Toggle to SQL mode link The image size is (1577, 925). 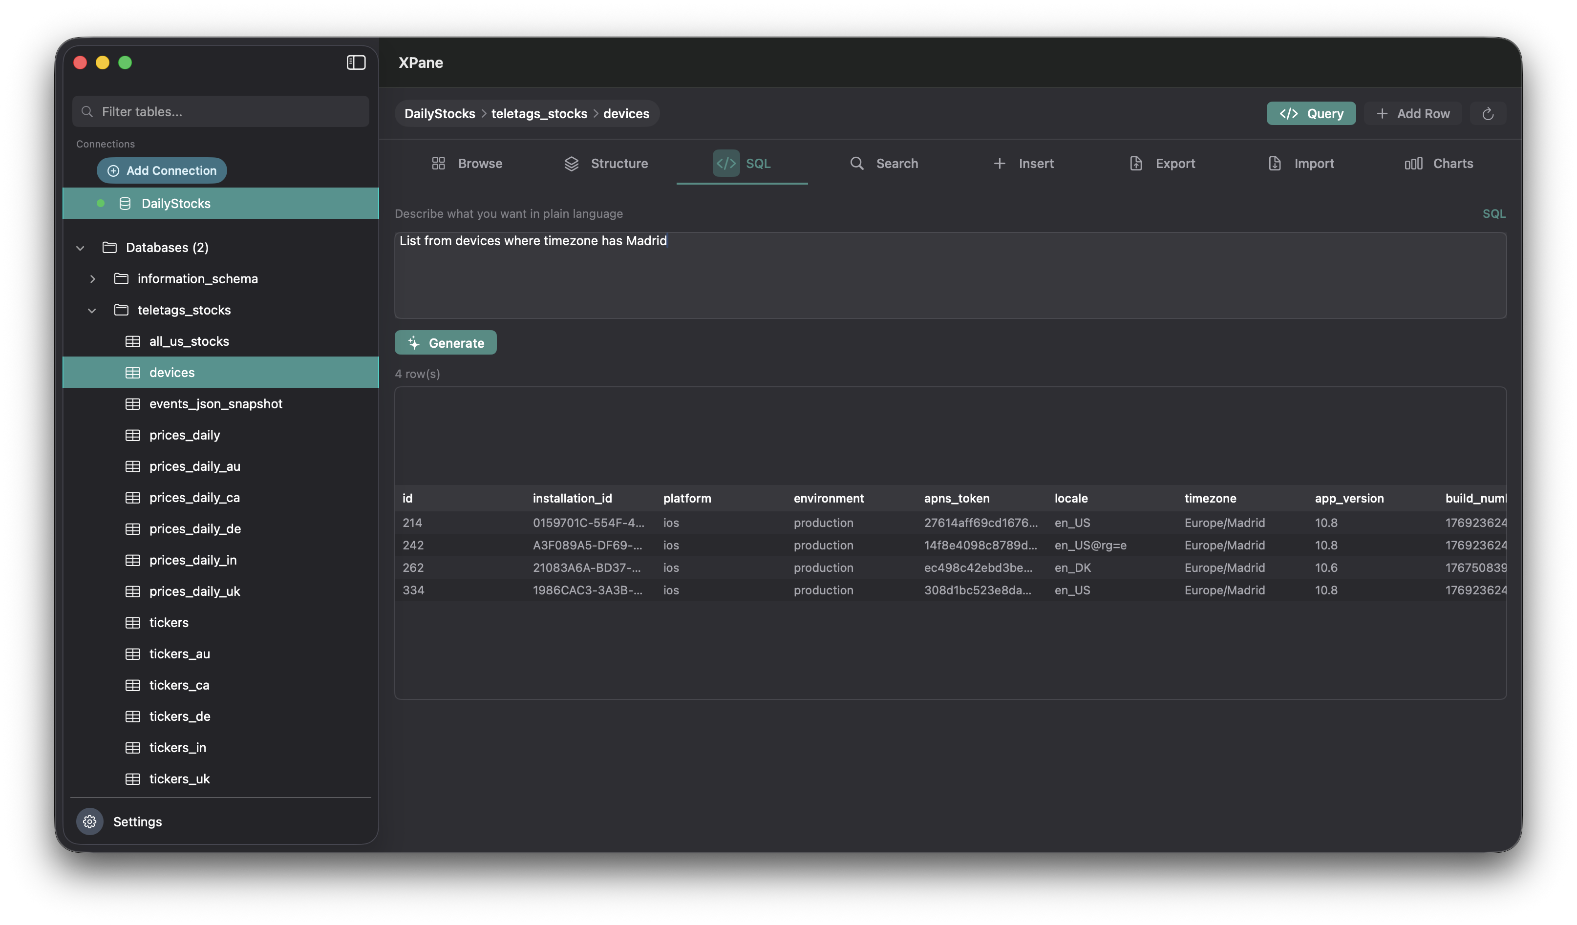[x=1494, y=213]
